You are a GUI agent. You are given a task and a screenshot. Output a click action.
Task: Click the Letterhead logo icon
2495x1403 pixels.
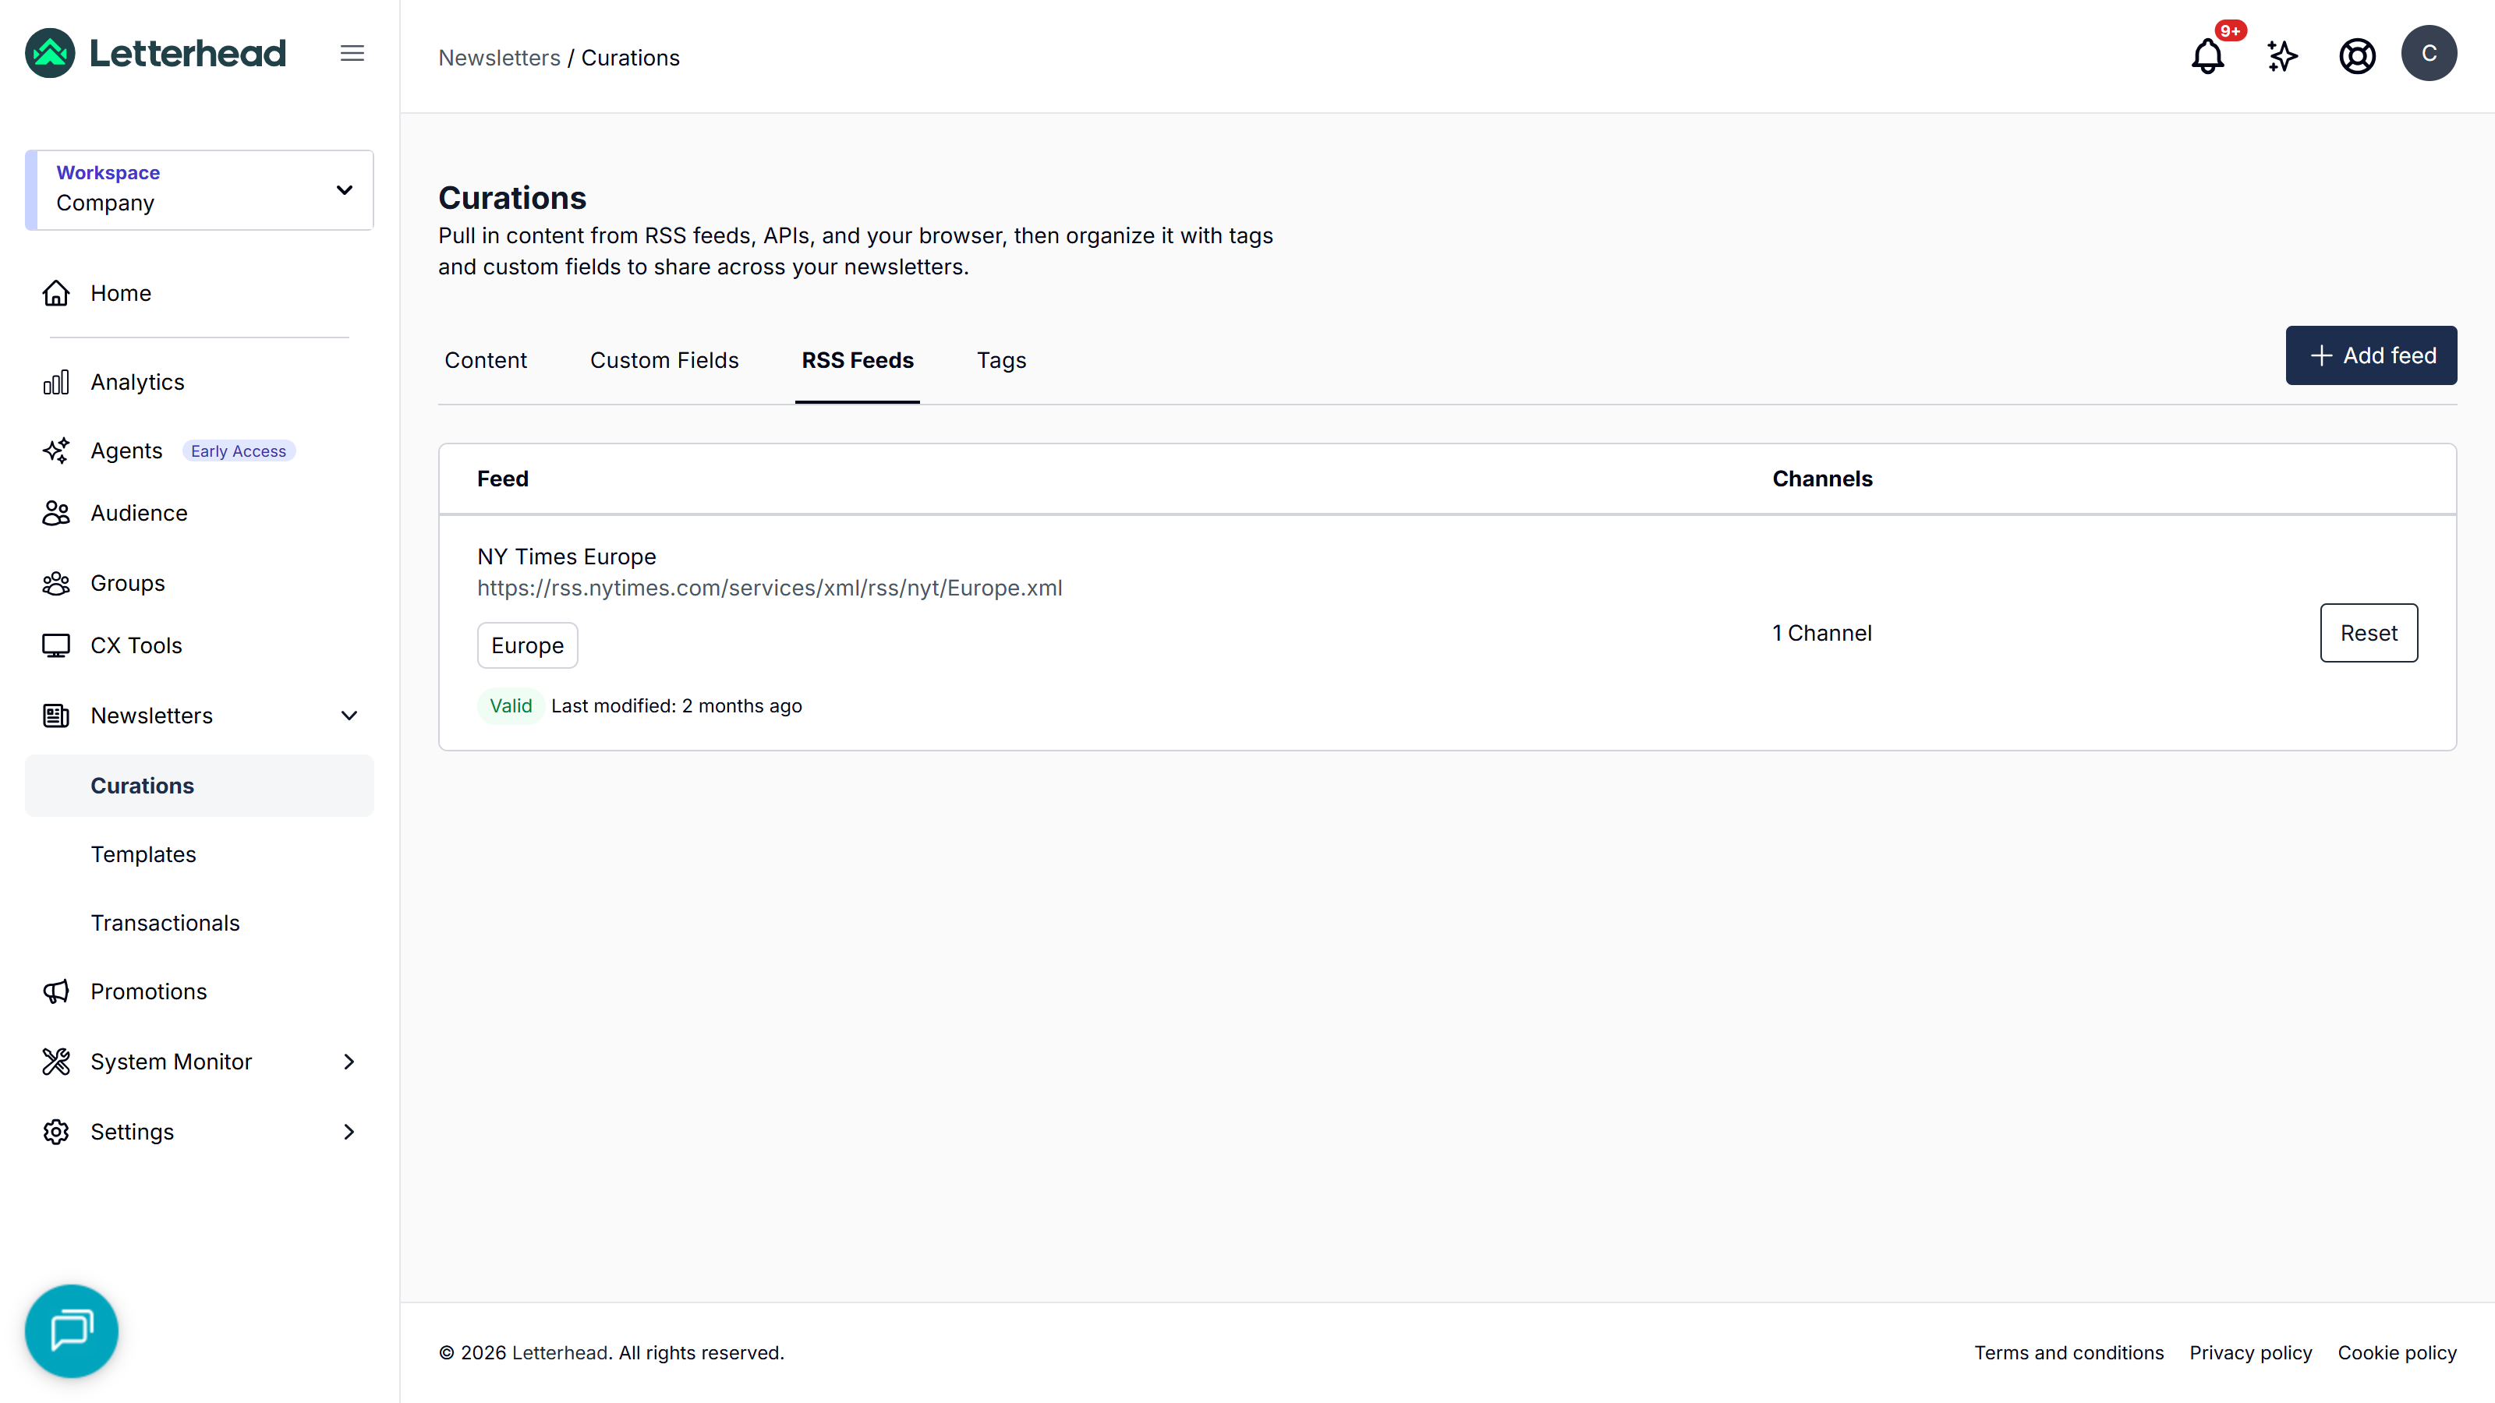coord(51,53)
